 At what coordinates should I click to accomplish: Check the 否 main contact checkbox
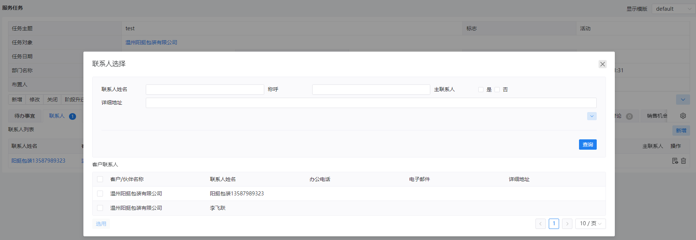(497, 90)
